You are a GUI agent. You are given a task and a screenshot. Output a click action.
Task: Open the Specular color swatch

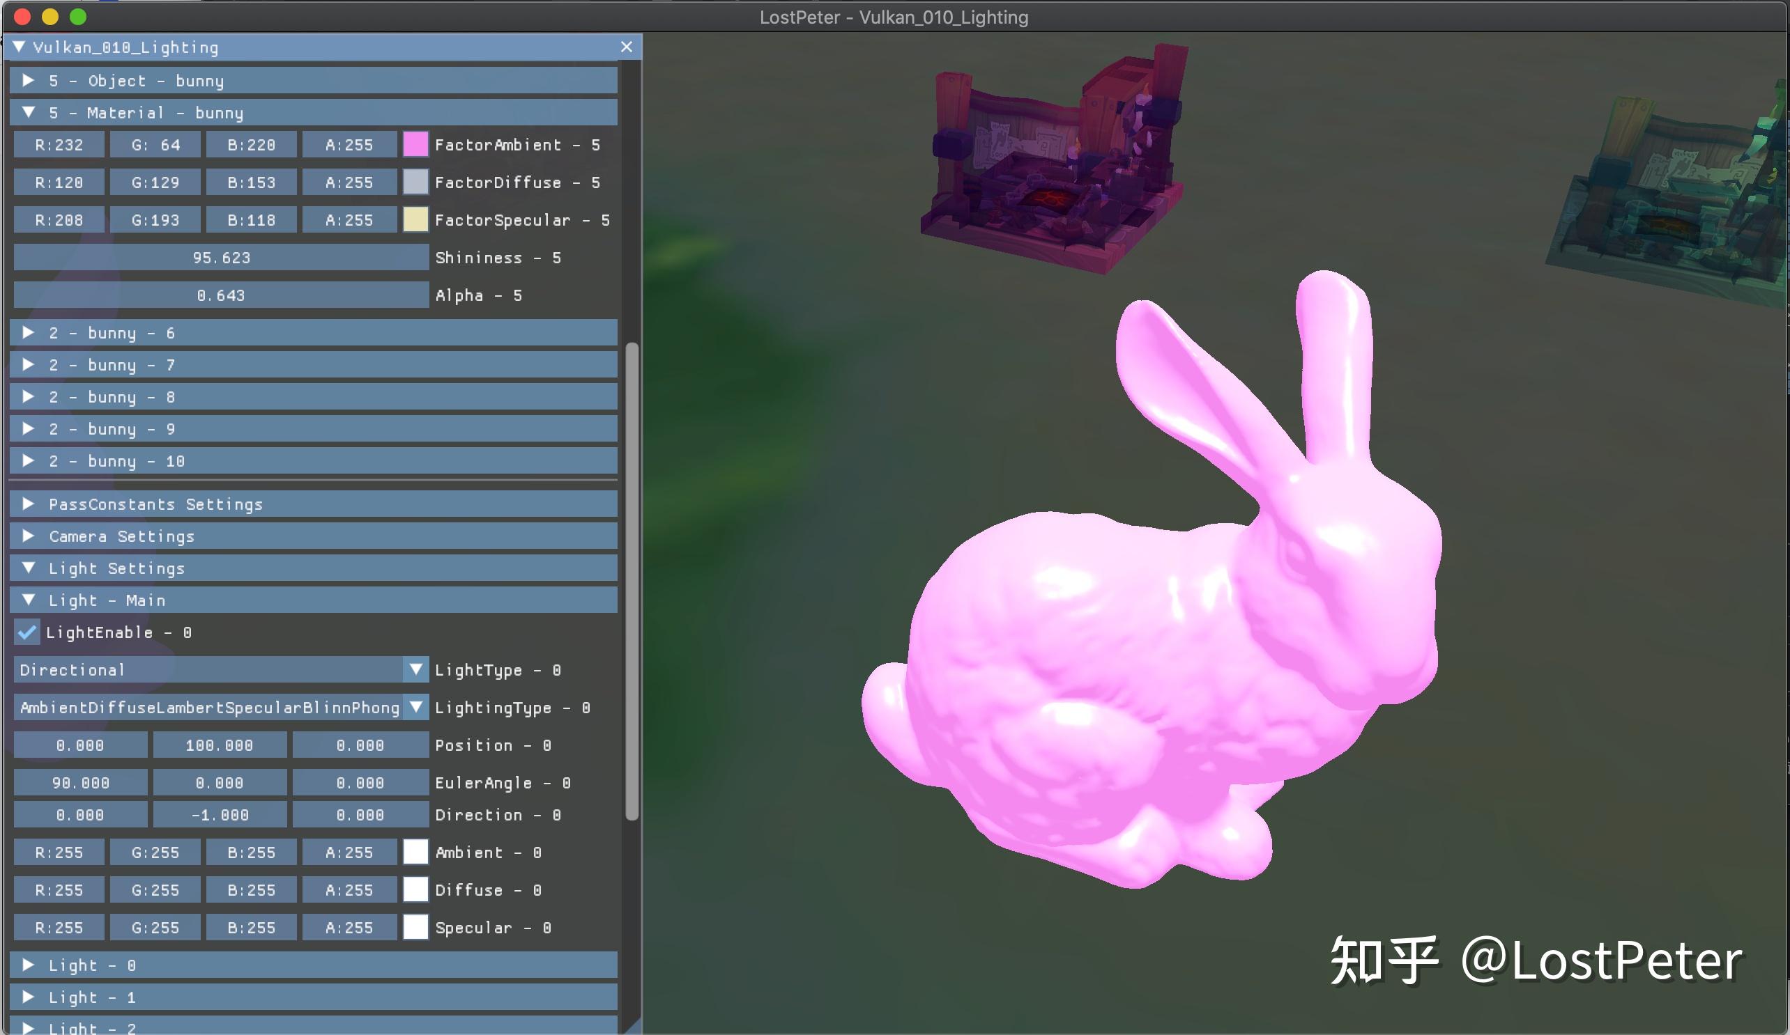415,927
